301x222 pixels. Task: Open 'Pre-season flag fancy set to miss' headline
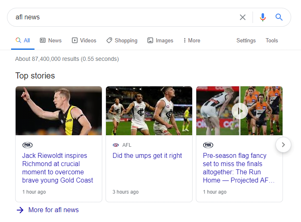point(239,168)
